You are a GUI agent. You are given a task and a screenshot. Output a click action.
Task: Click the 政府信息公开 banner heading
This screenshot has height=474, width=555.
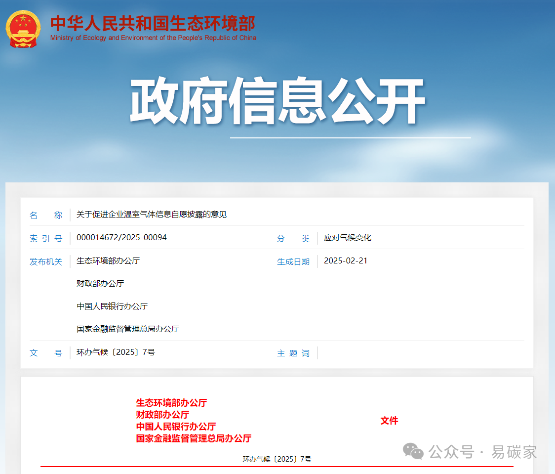(x=277, y=101)
